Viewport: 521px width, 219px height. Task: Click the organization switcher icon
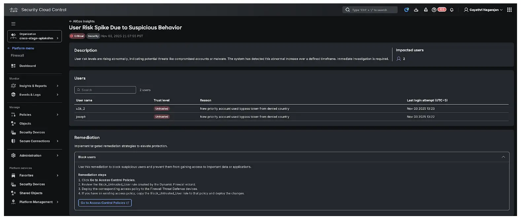pyautogui.click(x=14, y=36)
